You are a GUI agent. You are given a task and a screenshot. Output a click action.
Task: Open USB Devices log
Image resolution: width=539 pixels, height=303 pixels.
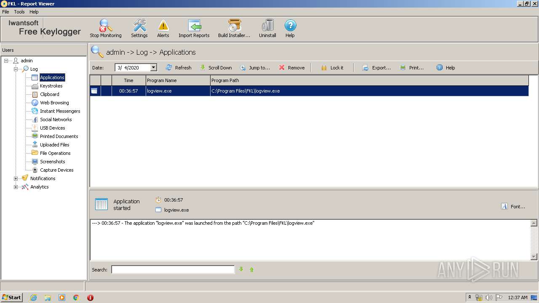[52, 128]
